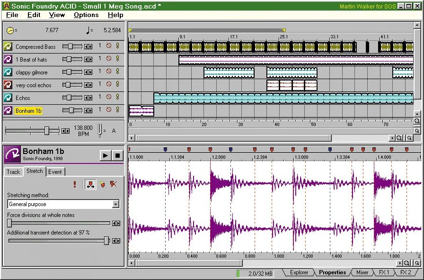The image size is (424, 280).
Task: Solo the Bonham 1b track
Action: tap(118, 109)
